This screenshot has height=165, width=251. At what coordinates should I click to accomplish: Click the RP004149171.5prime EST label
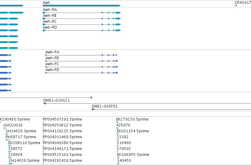pyautogui.click(x=62, y=149)
